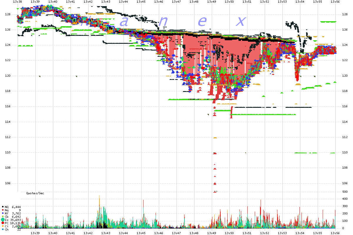
Task: Click the black NQ legend dot
Action: (x=3, y=207)
